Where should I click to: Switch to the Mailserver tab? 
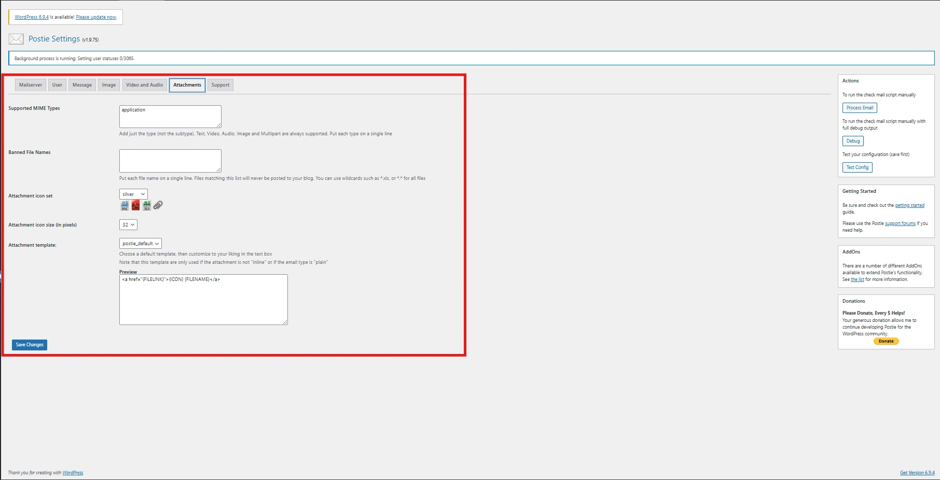[31, 85]
